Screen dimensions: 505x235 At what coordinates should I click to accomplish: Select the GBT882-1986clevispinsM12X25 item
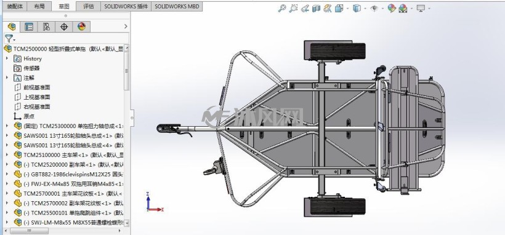(x=68, y=175)
